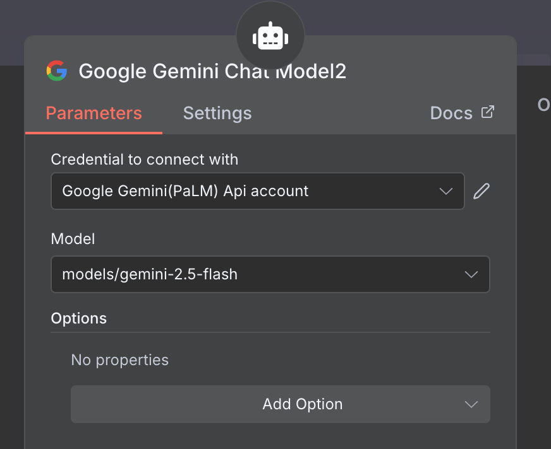Image resolution: width=551 pixels, height=449 pixels.
Task: Click the Add Option button
Action: [x=280, y=404]
